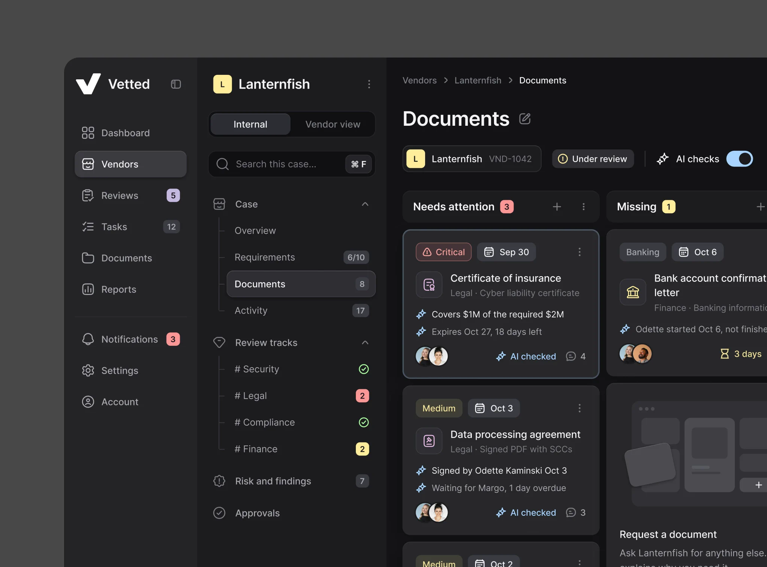Open comments on Certificate of insurance card
Screen dimensions: 767x567
click(x=576, y=356)
